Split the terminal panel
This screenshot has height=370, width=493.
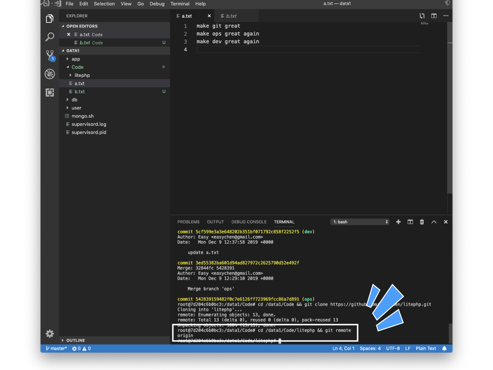pos(410,222)
